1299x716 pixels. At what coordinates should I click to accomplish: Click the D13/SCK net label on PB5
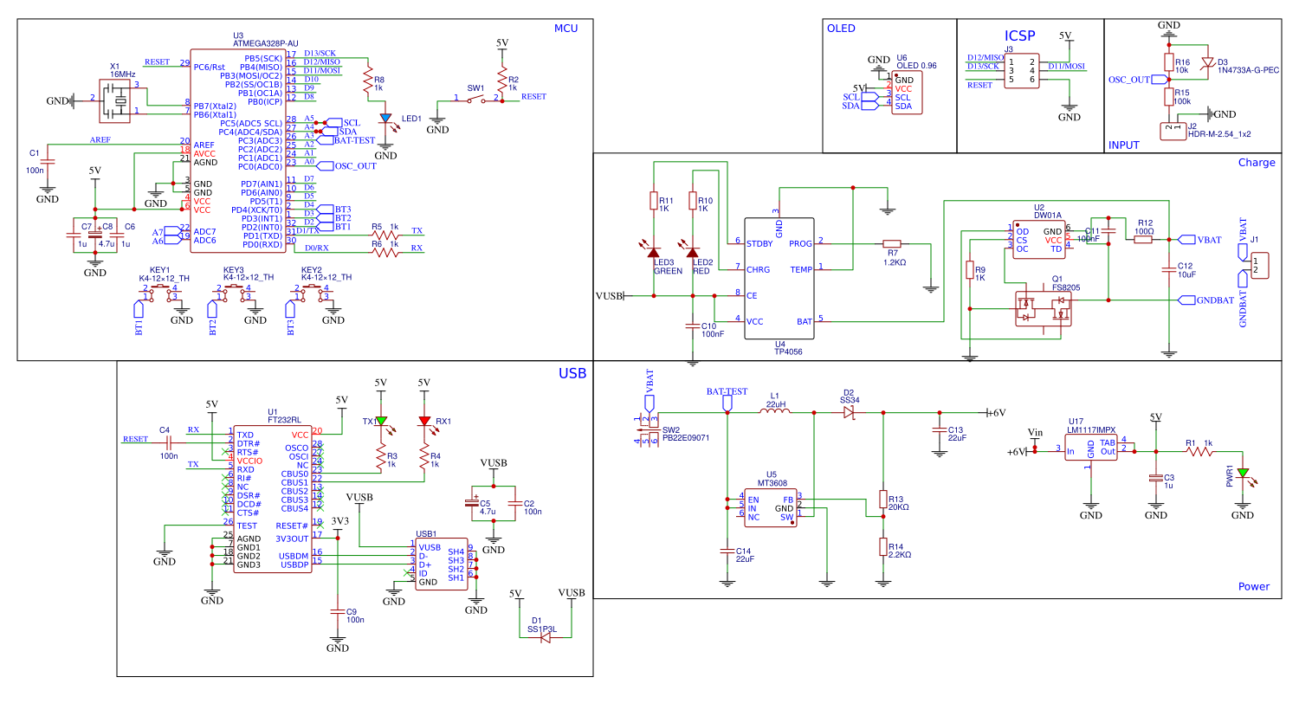[320, 54]
